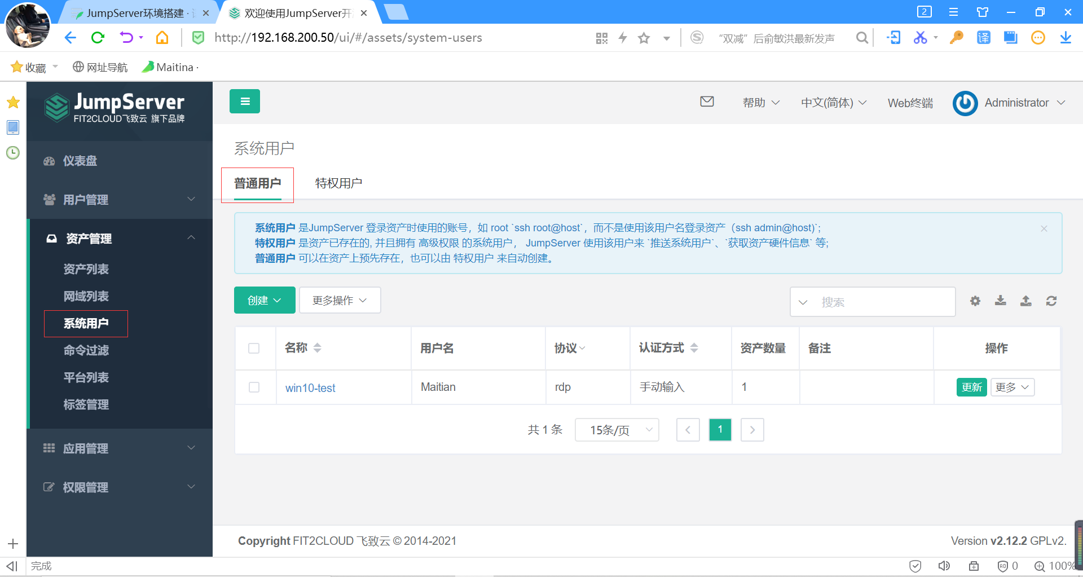Select page 1 in pagination
This screenshot has height=577, width=1083.
tap(720, 430)
